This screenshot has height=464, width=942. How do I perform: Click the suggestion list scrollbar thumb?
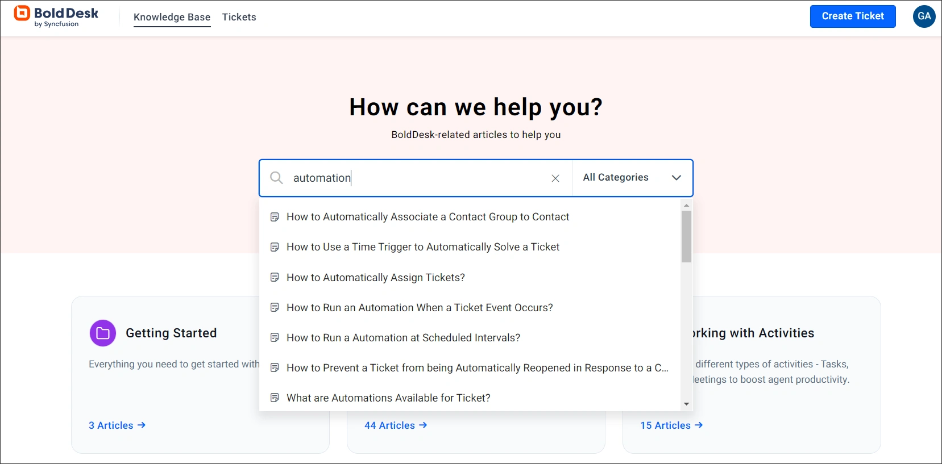pyautogui.click(x=686, y=236)
